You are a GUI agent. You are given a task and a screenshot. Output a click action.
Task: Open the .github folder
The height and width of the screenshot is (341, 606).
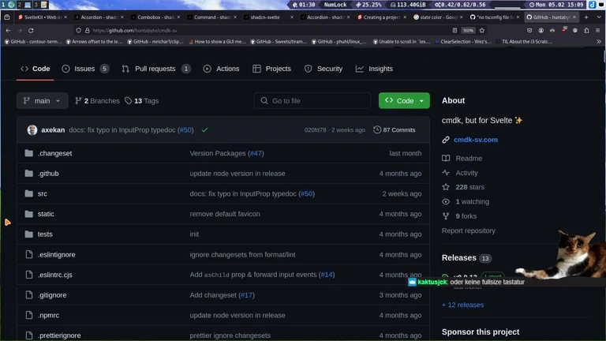click(x=48, y=173)
